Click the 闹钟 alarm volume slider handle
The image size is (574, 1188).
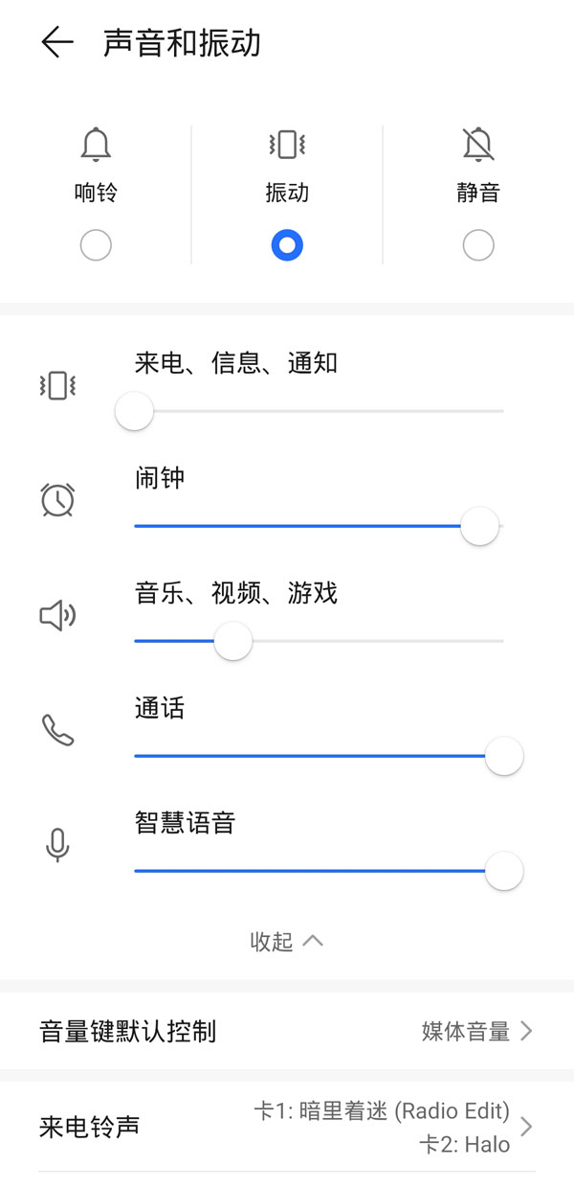pos(479,526)
